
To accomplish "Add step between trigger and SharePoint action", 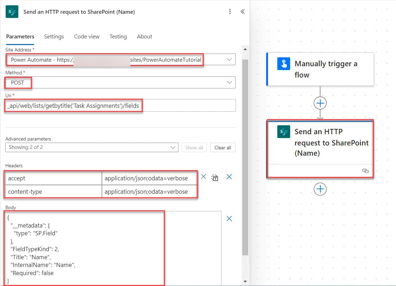I will coord(320,103).
